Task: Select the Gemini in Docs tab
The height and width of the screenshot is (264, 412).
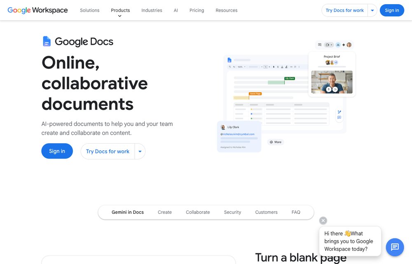Action: click(x=128, y=212)
